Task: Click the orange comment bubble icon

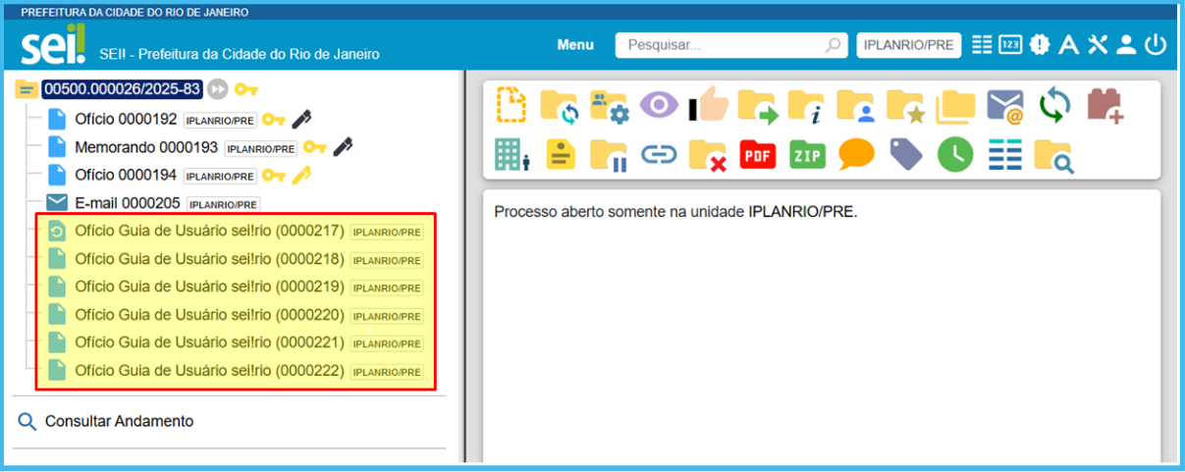Action: tap(856, 155)
